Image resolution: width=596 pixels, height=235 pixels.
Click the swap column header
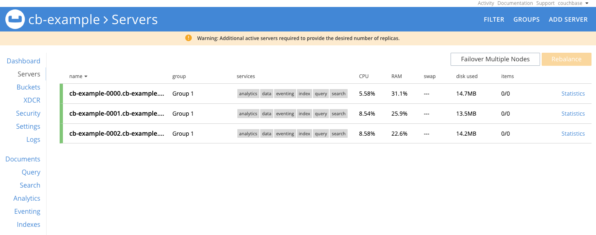click(430, 76)
